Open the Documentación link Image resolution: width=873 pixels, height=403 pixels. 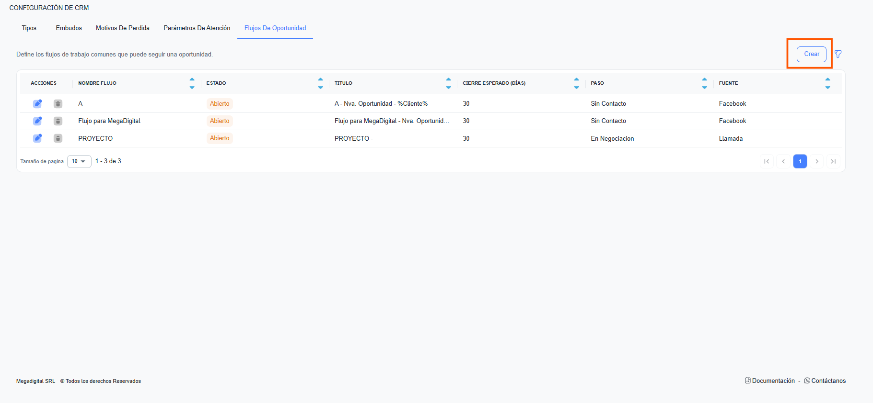[x=773, y=381]
